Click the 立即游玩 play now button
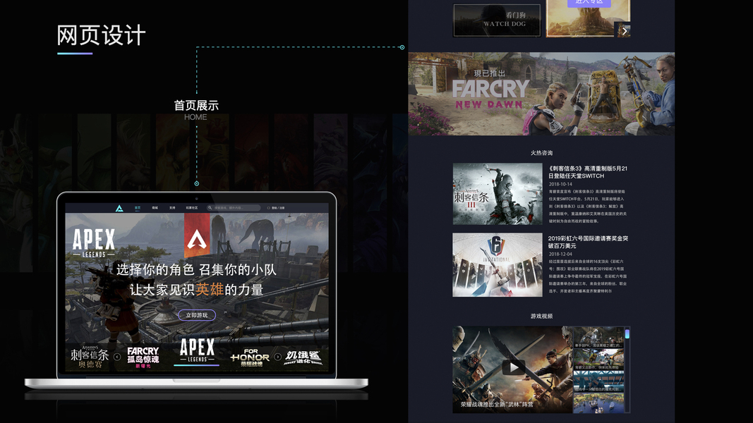The height and width of the screenshot is (423, 753). [x=197, y=315]
